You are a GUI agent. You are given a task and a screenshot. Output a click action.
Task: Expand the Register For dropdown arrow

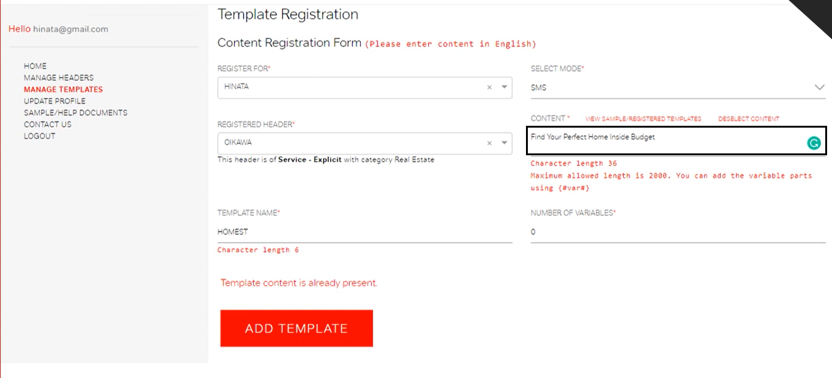click(x=504, y=88)
